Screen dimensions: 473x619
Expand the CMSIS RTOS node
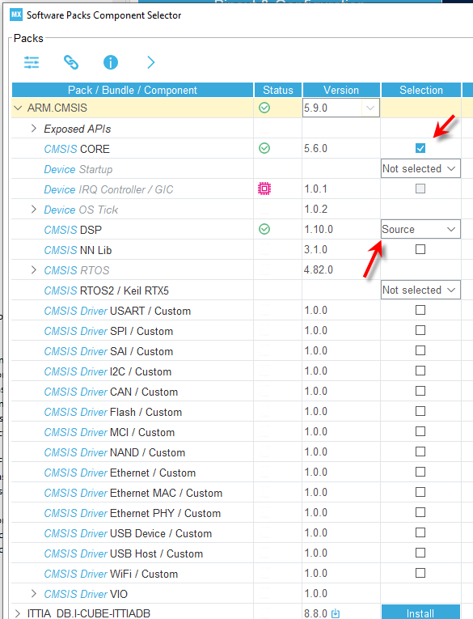tap(34, 270)
